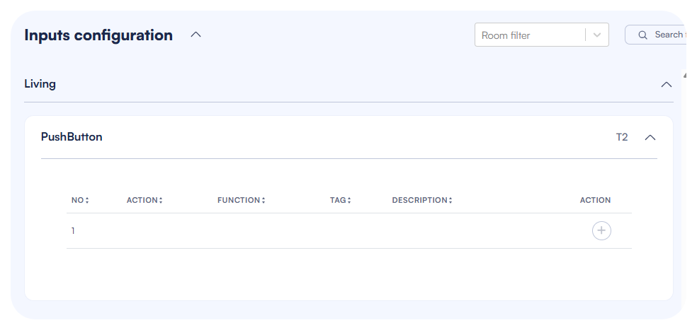Collapse the PushButton panel chevron

coord(650,137)
